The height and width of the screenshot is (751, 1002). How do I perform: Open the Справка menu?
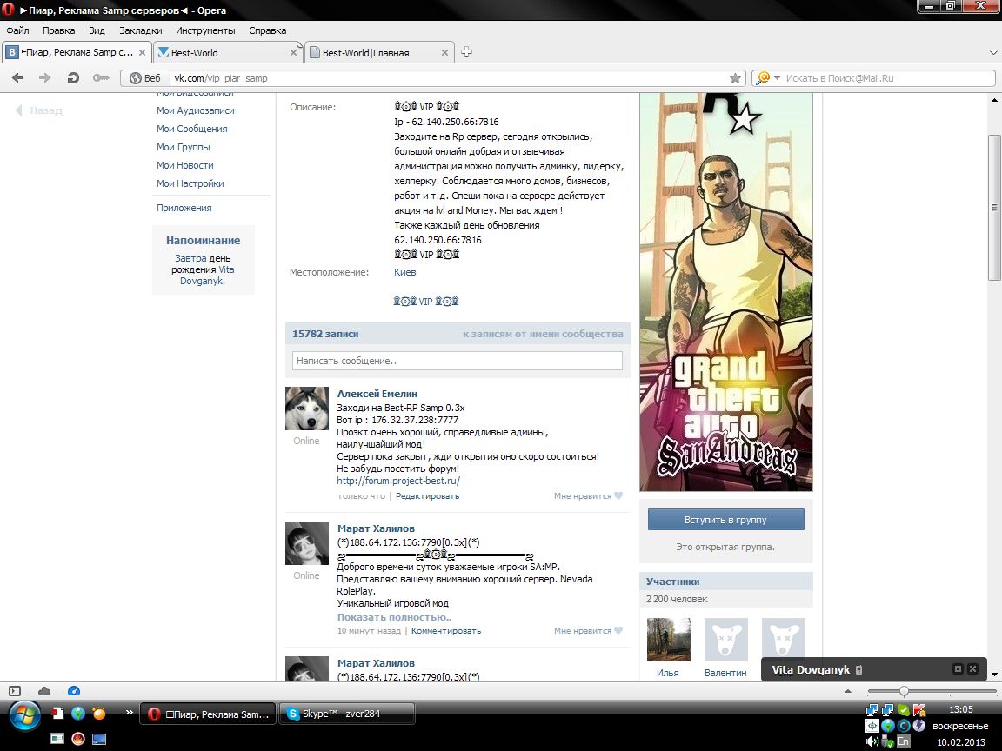tap(267, 30)
